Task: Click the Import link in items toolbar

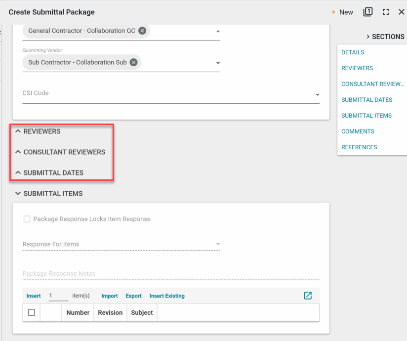Action: pos(110,296)
